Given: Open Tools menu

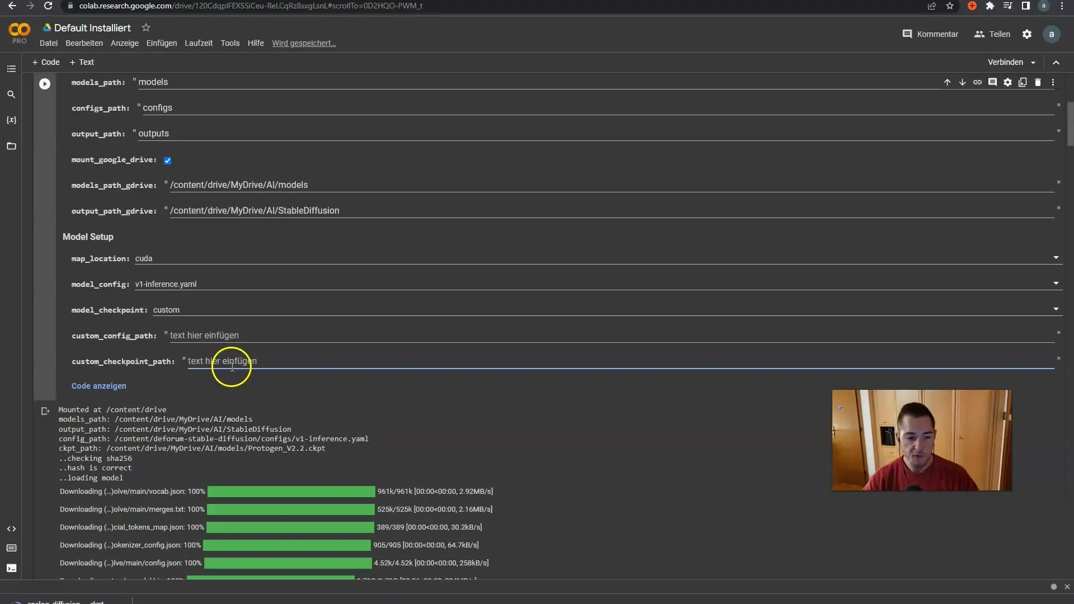Looking at the screenshot, I should [230, 43].
